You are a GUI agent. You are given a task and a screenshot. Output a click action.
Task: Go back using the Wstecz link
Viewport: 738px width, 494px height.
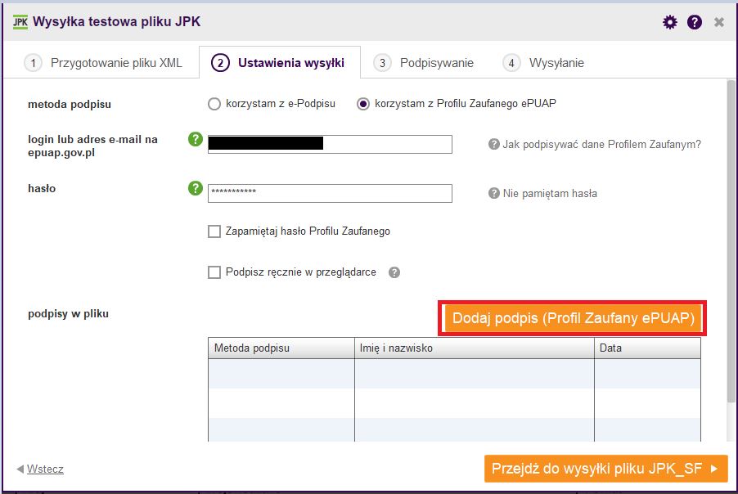pos(45,469)
